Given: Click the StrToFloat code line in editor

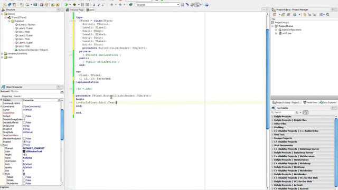Looking at the screenshot, I should 96,102.
